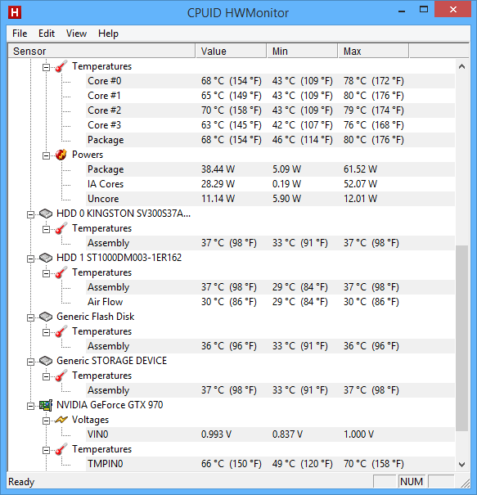Click the GPU Temperatures thermometer icon above TMPIN0
The height and width of the screenshot is (495, 477).
61,449
